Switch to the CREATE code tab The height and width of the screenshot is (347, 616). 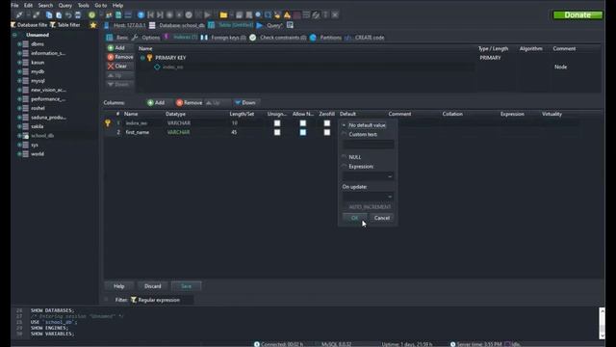click(x=365, y=38)
